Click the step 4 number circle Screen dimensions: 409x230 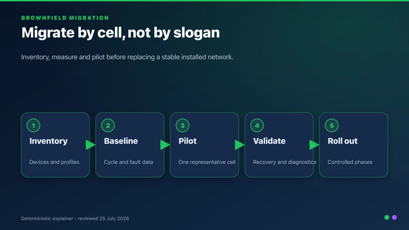click(x=257, y=125)
